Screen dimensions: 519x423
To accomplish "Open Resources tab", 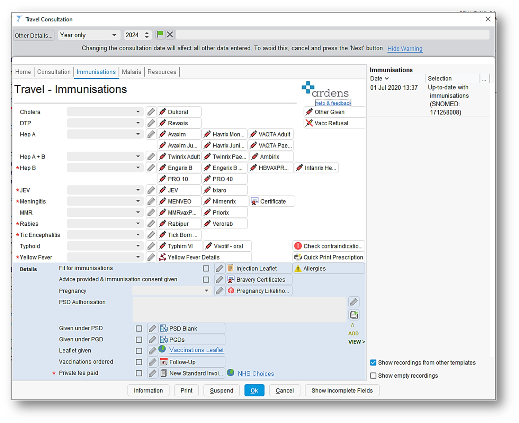I will (x=162, y=72).
